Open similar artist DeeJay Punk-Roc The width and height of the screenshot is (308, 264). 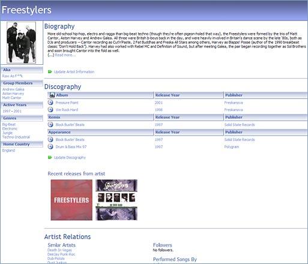pos(61,254)
